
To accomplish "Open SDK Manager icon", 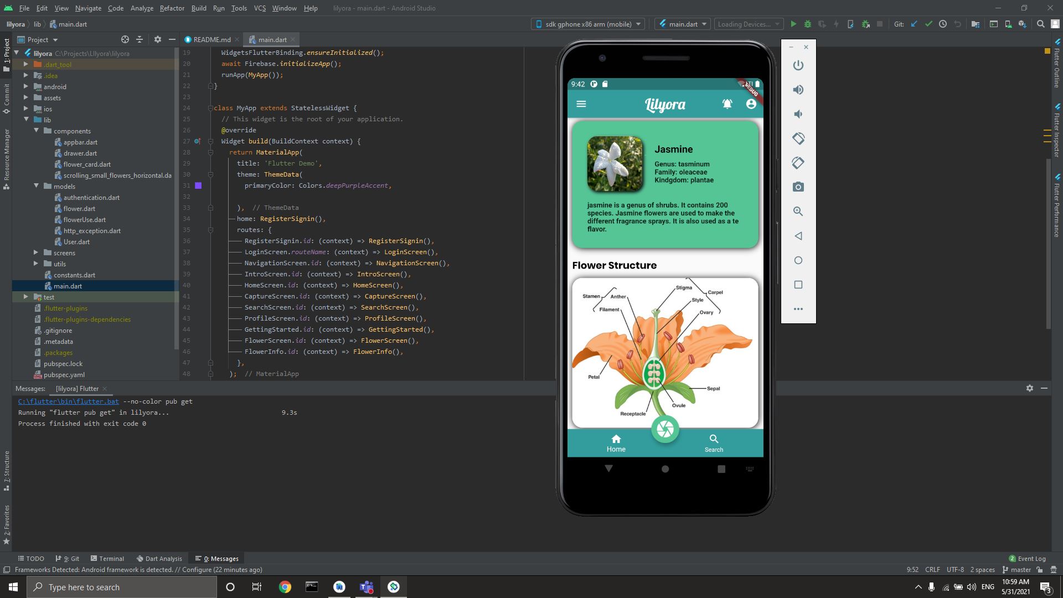I will click(x=1023, y=24).
